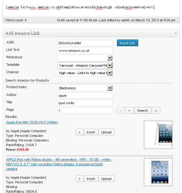Click the Word count: 4 status text
The height and width of the screenshot is (193, 182).
point(16,20)
